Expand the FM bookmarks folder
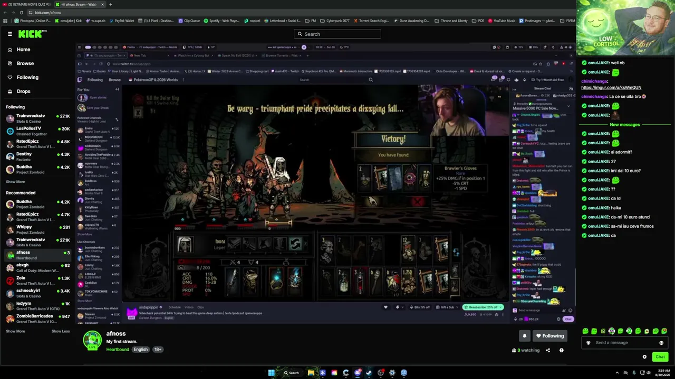 coord(311,21)
